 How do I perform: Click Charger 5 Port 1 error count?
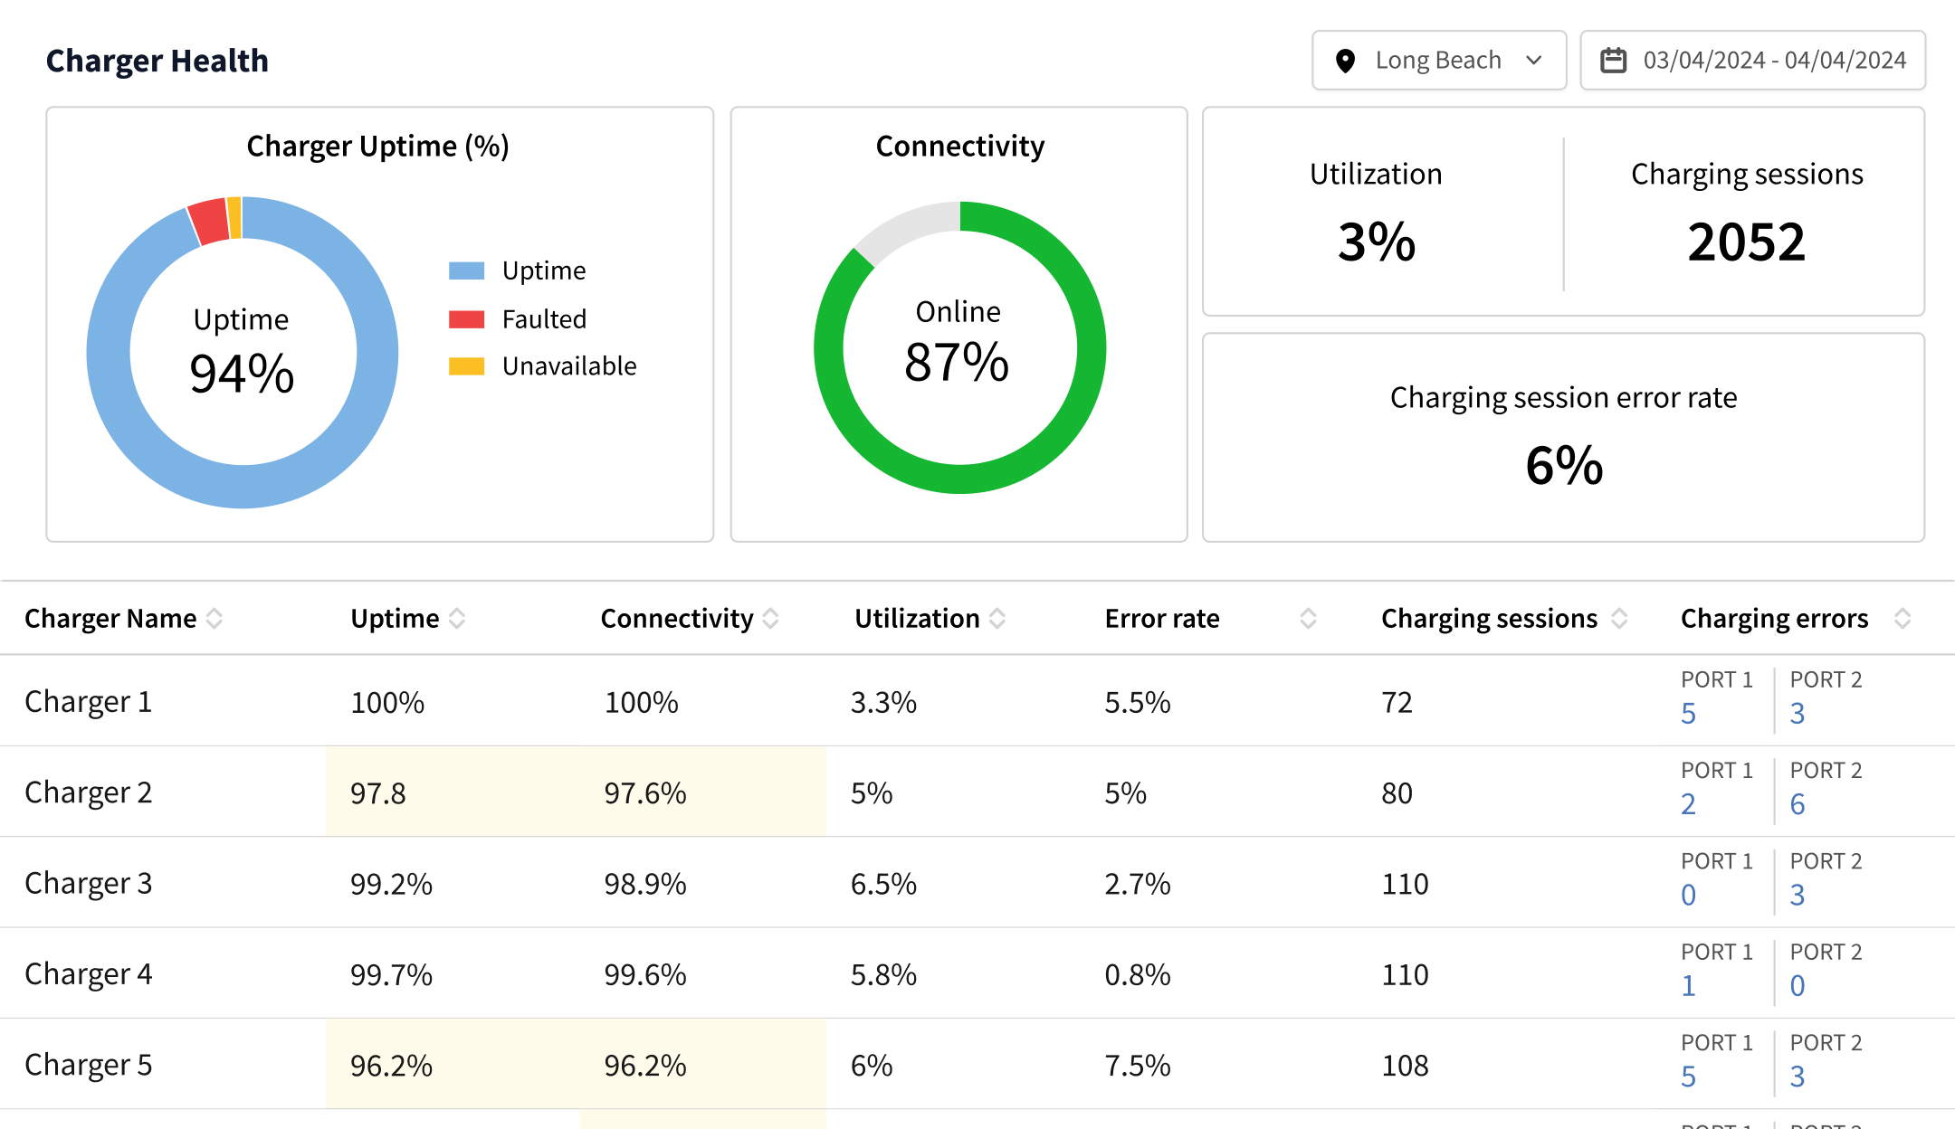[1688, 1077]
